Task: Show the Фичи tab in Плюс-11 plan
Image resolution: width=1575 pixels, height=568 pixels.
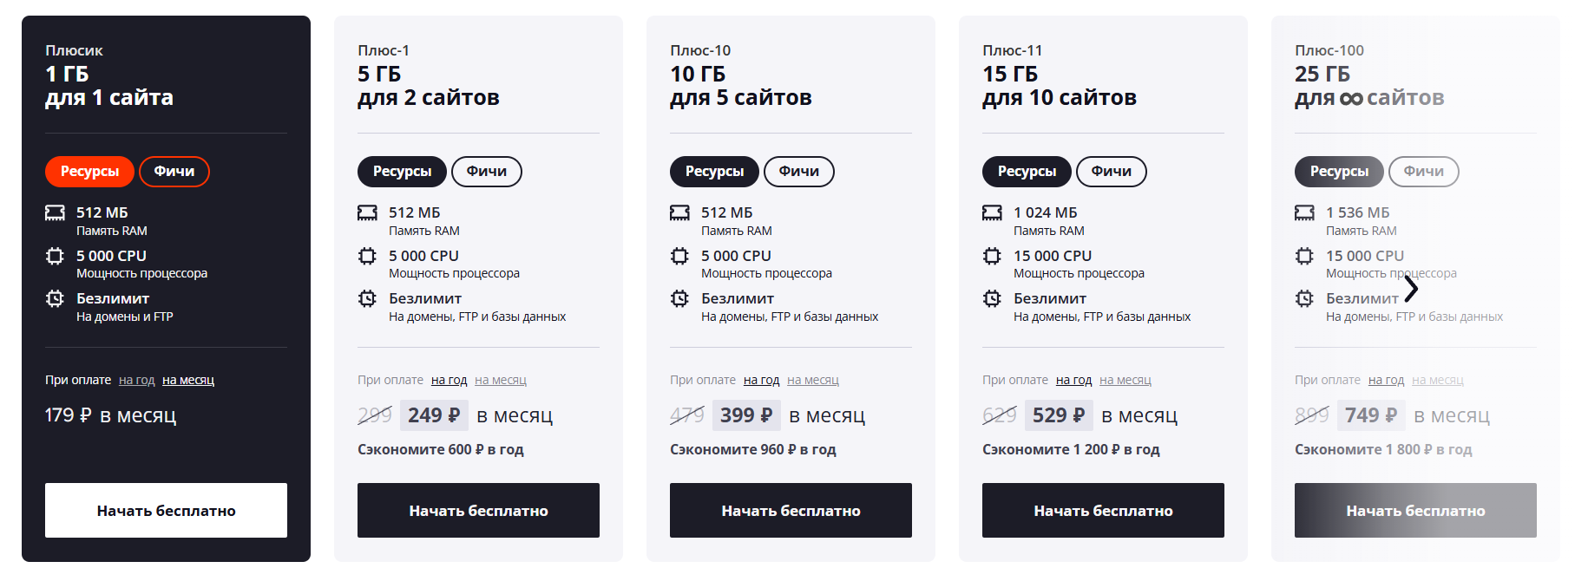Action: coord(1112,172)
